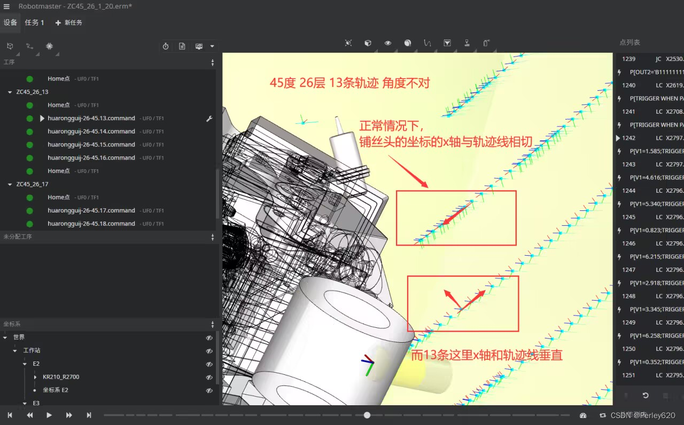Viewport: 684px width, 425px height.
Task: Click the operations list vertical scrollbar
Action: 217,193
